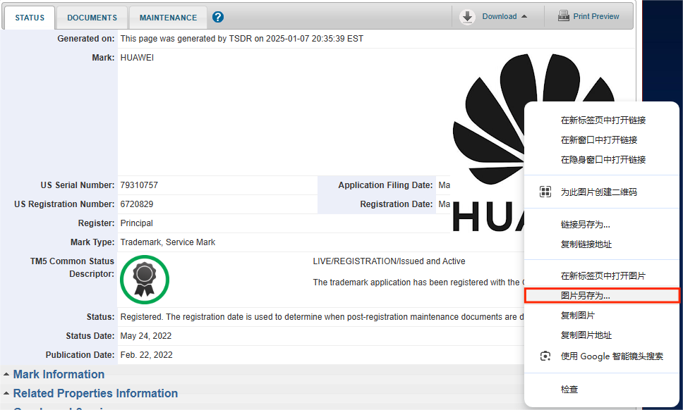The height and width of the screenshot is (410, 683).
Task: Click 检查 at the bottom of the context menu
Action: (569, 389)
